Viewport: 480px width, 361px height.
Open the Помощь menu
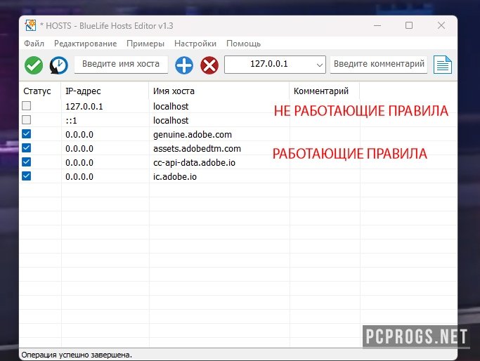point(243,44)
